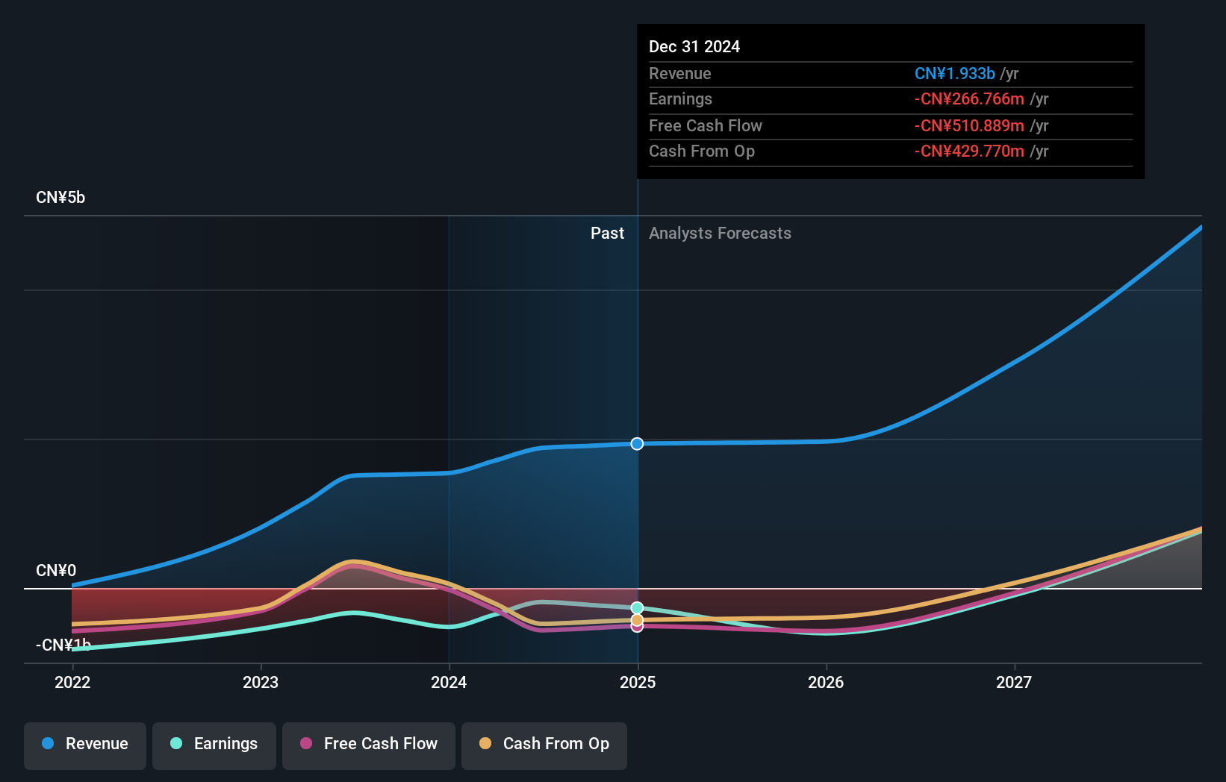
Task: Click the Cash From Op label in tooltip
Action: point(702,151)
